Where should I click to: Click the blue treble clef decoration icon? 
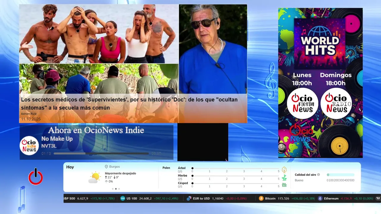click(271, 80)
